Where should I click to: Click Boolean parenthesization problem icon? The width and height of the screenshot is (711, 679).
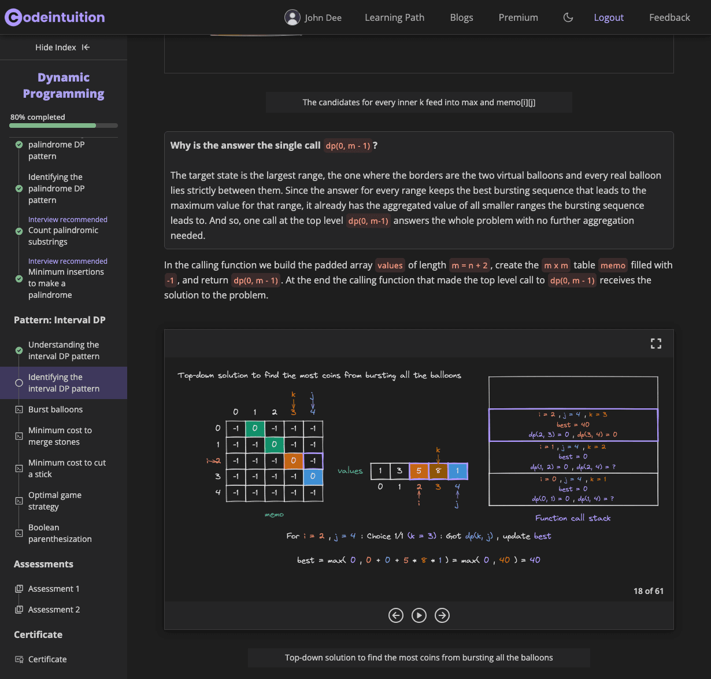click(19, 533)
